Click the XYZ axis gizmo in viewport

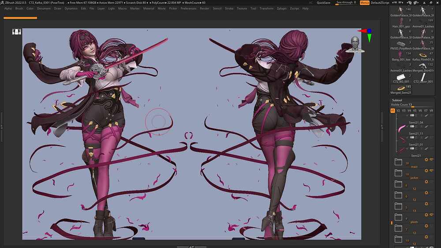coord(366,34)
